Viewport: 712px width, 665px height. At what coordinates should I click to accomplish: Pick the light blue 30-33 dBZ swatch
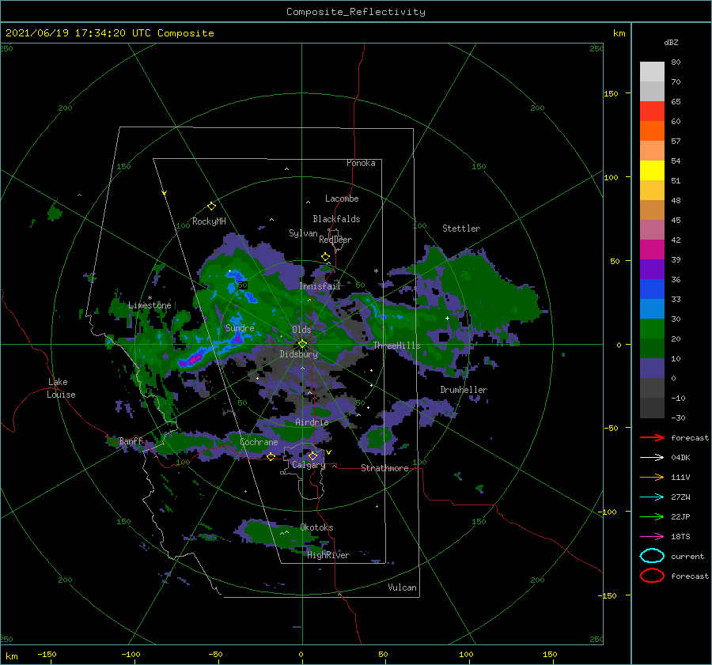coord(652,309)
